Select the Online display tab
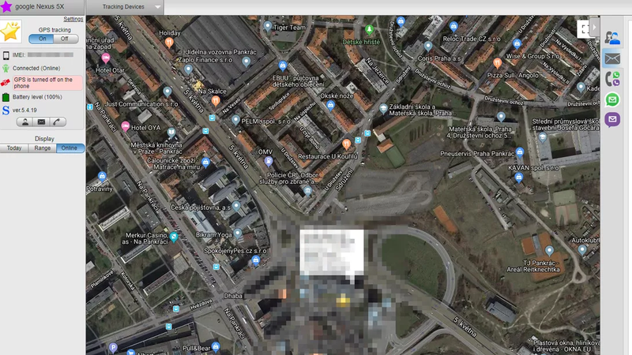This screenshot has width=632, height=355. coord(70,148)
